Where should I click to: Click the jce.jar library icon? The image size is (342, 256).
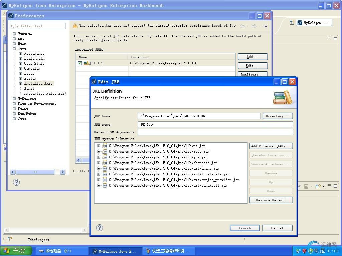(x=105, y=157)
